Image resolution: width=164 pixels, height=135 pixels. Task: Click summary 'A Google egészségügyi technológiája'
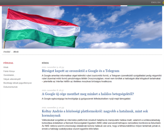click(86, 99)
